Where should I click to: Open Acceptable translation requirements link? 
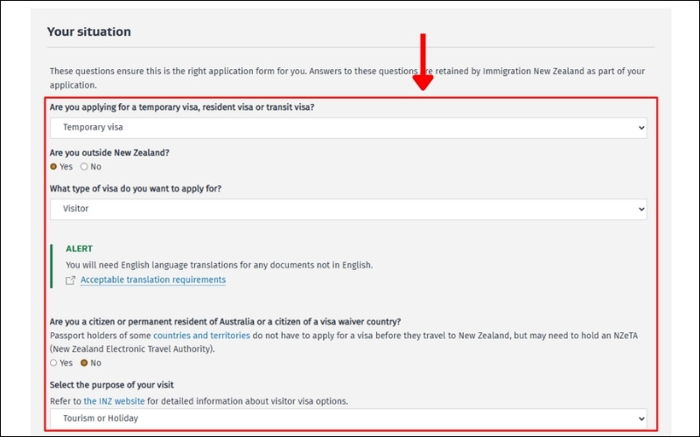coord(152,281)
